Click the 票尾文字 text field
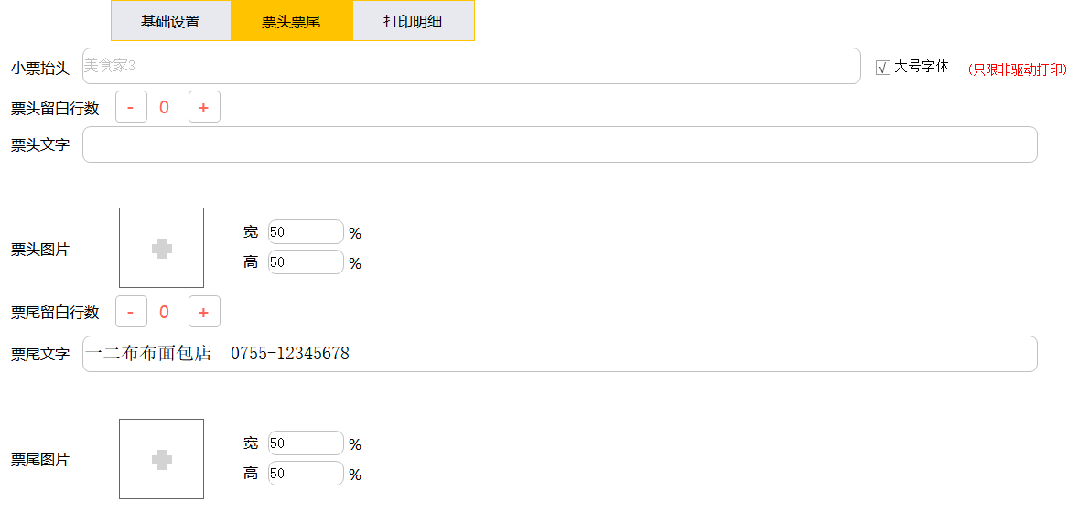The width and height of the screenshot is (1089, 512). pyautogui.click(x=559, y=354)
